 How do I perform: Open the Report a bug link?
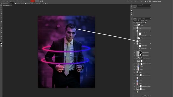click(133, 1)
